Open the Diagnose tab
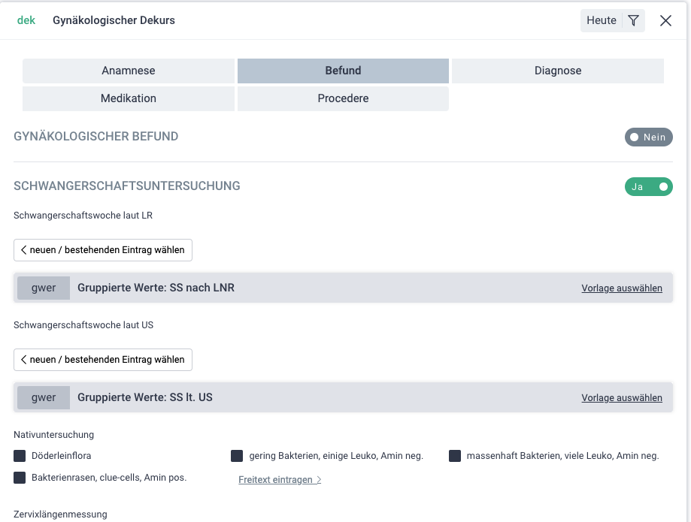This screenshot has width=691, height=522. point(558,71)
